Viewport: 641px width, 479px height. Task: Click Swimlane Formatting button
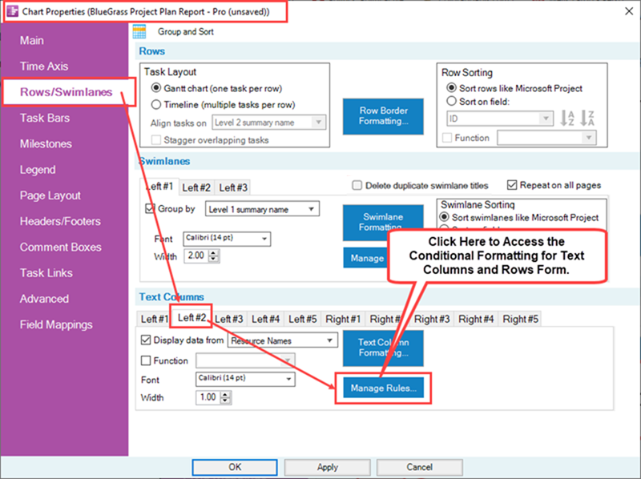[x=383, y=222]
